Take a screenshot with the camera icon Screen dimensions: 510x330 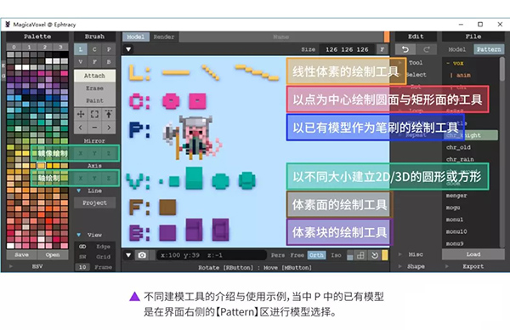142,255
